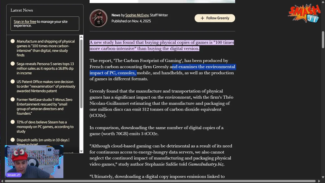Image resolution: width=325 pixels, height=183 pixels.
Task: Click the Sign in for free link
Action: (x=25, y=22)
